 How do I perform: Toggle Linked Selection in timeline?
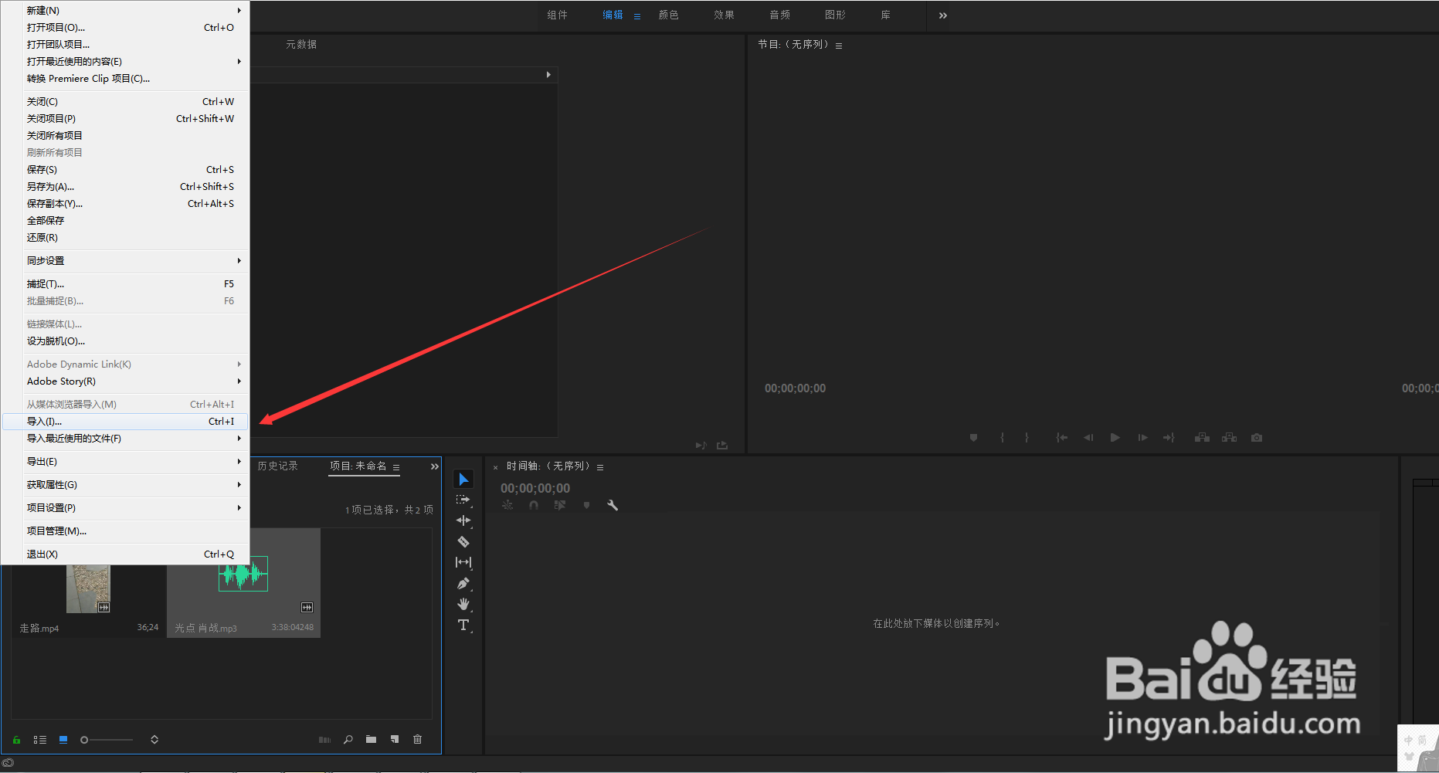click(560, 505)
